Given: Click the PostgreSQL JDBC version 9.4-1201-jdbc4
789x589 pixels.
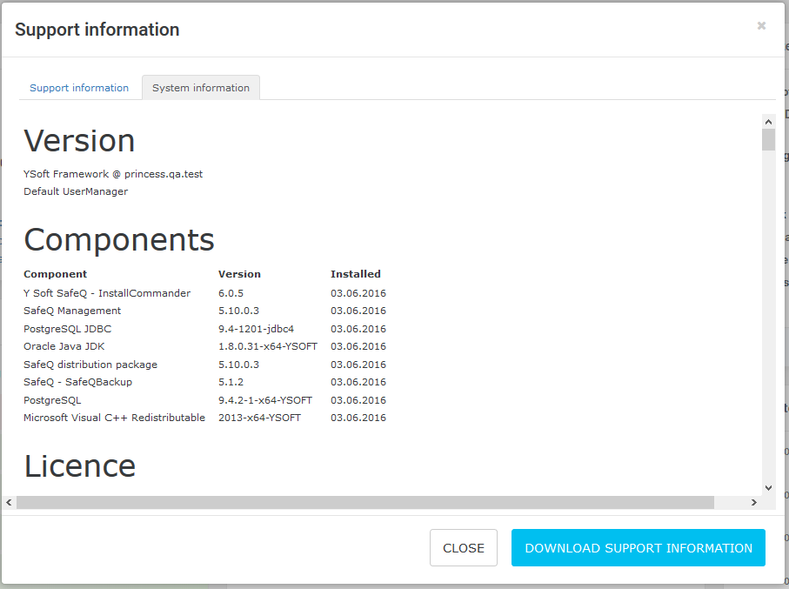Looking at the screenshot, I should [x=256, y=329].
